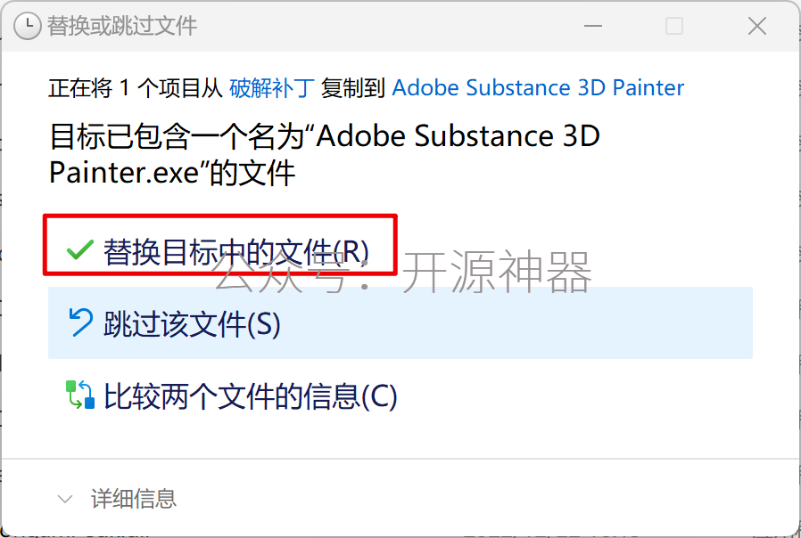801x538 pixels.
Task: Close the 替换或跳过文件 dialog
Action: pyautogui.click(x=756, y=26)
